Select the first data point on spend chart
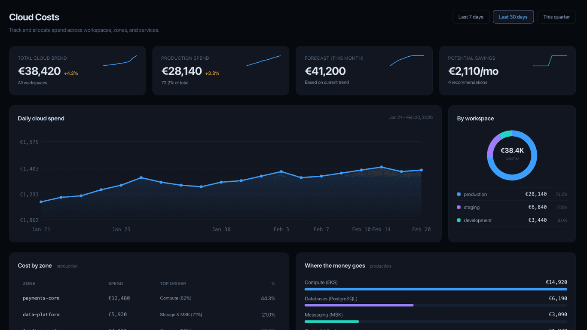587x330 pixels. tap(41, 202)
